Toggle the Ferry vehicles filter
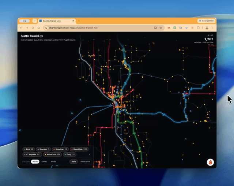 (69, 155)
